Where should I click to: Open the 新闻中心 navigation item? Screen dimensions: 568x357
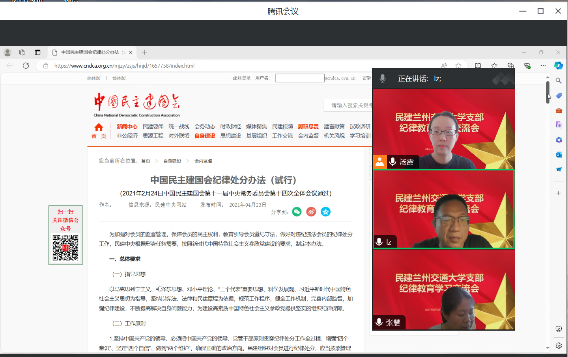tap(127, 127)
